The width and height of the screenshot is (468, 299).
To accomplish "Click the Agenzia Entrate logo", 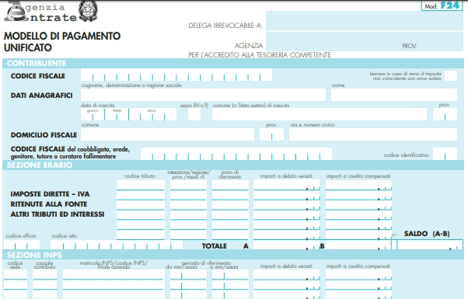I will click(x=40, y=12).
